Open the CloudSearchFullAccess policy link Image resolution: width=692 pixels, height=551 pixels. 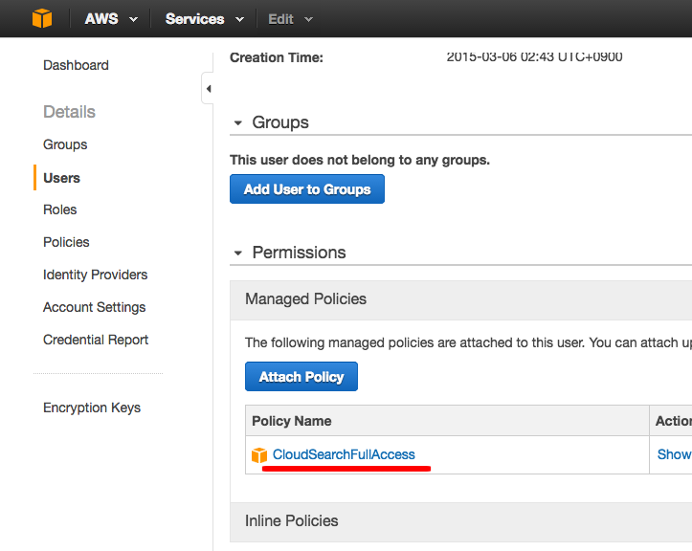pos(344,454)
